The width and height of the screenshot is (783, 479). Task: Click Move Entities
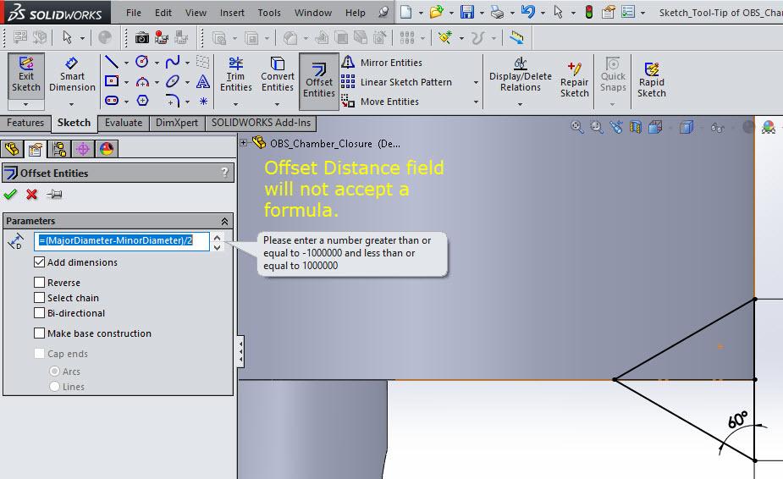(381, 102)
